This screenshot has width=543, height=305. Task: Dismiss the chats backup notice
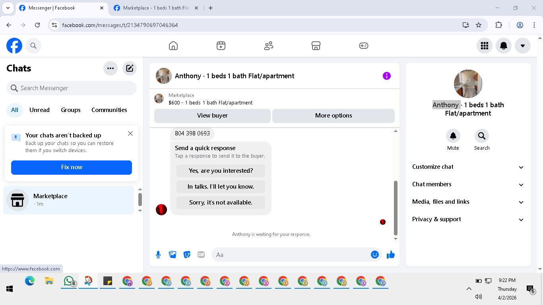130,133
